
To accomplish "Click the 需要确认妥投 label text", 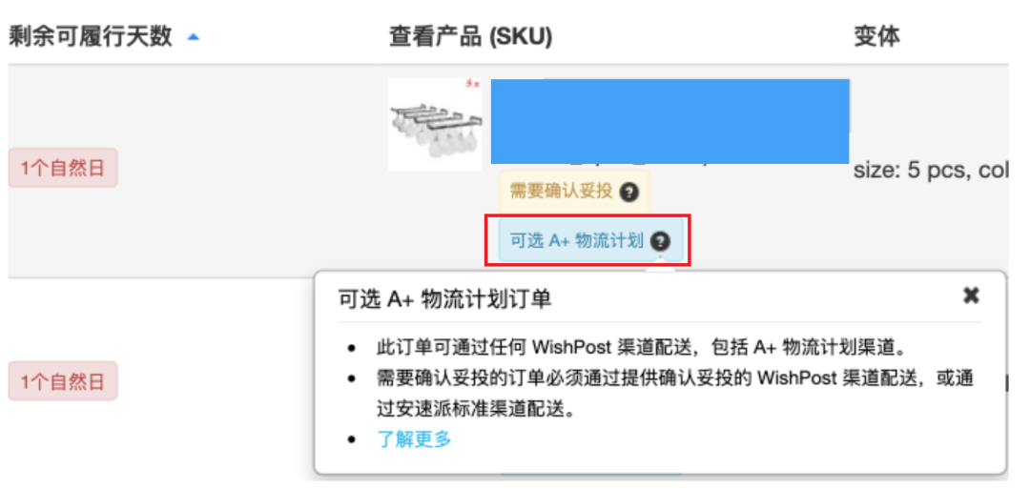I will 561,192.
